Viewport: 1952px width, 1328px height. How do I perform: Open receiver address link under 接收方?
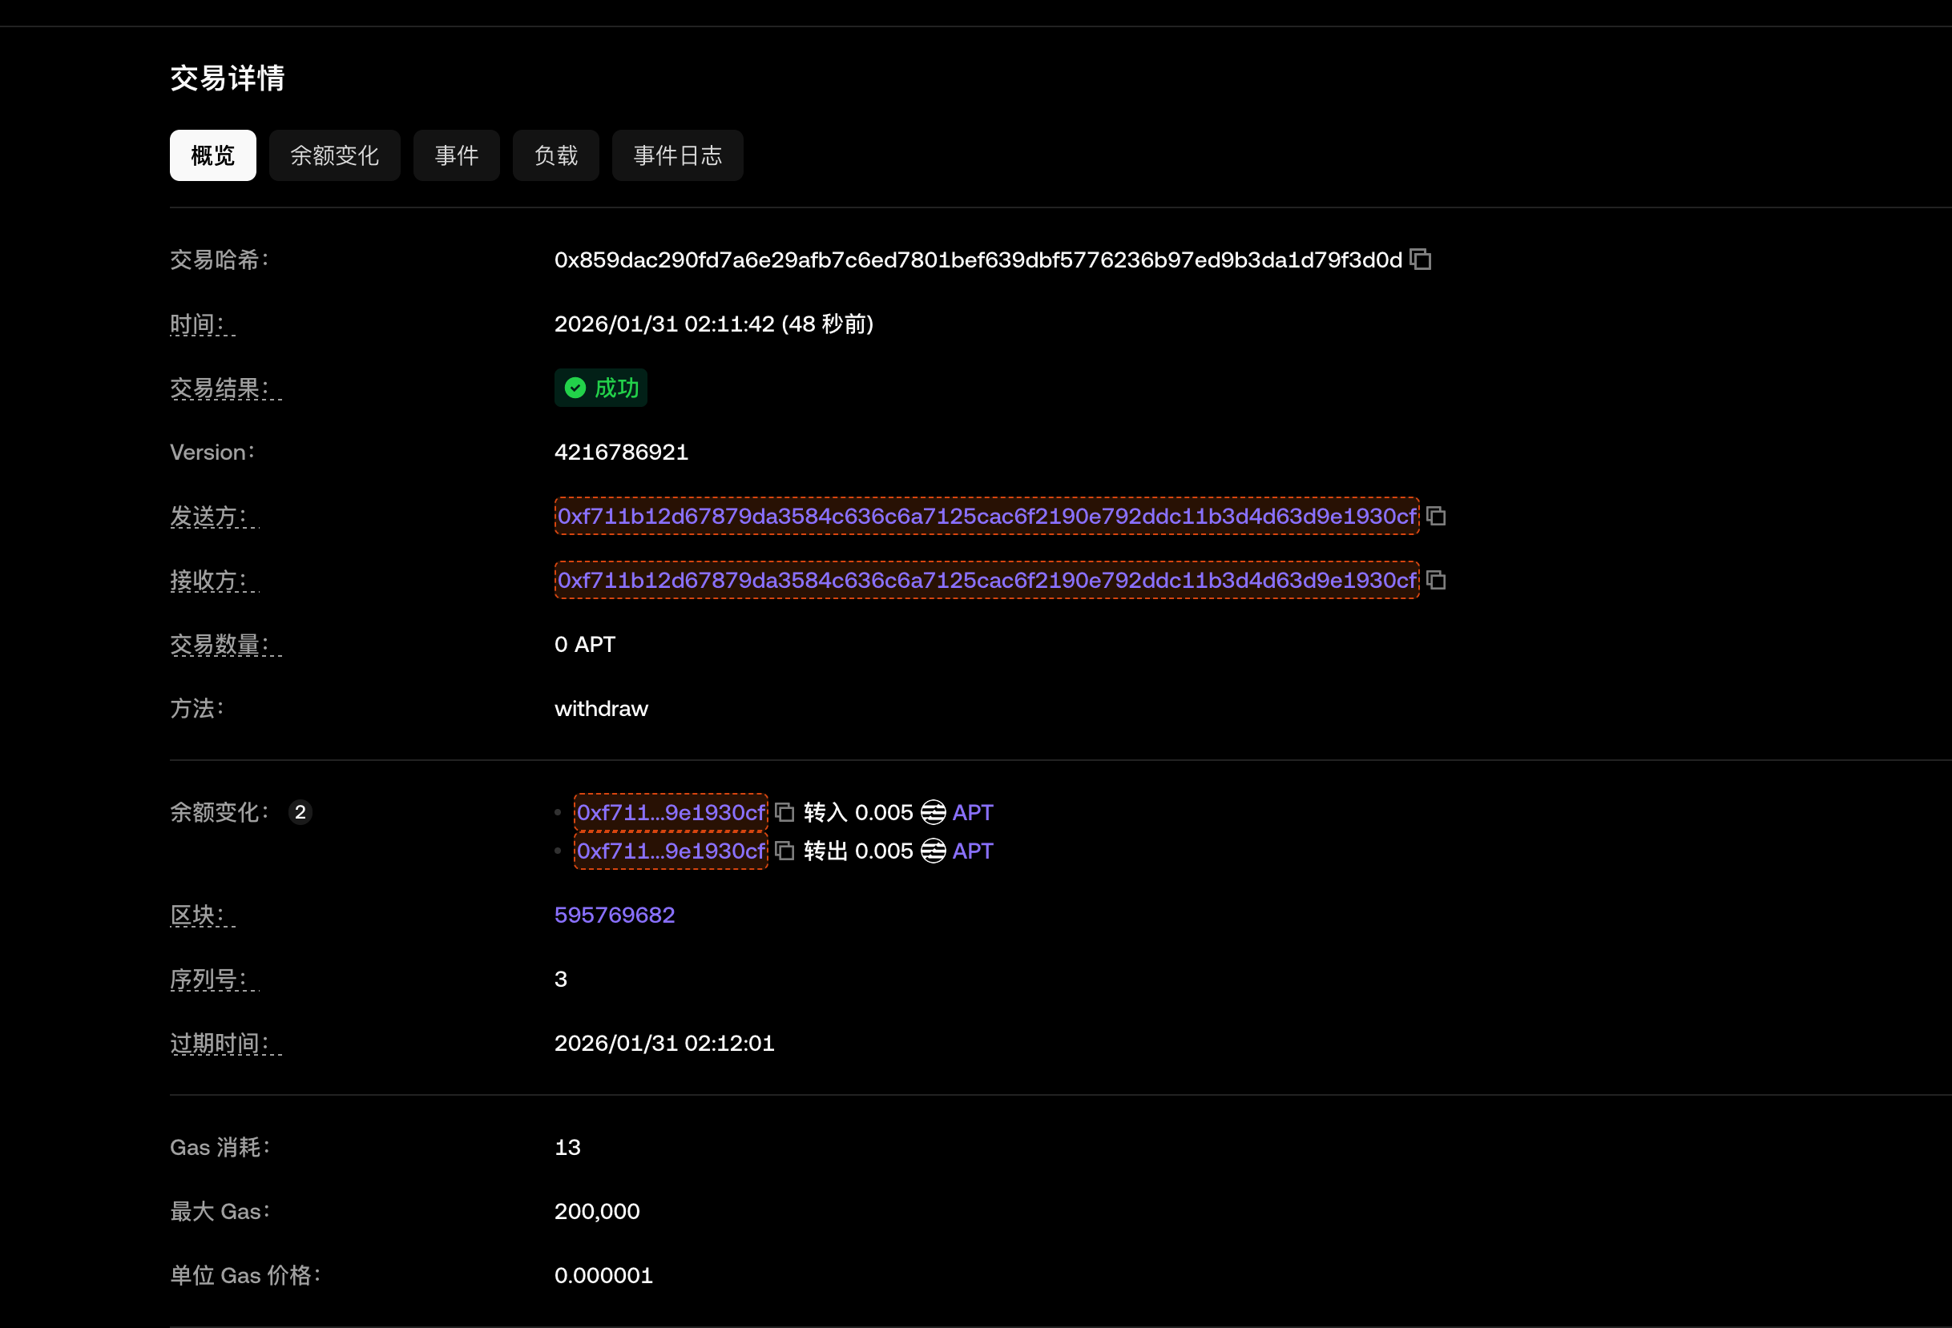[x=986, y=580]
